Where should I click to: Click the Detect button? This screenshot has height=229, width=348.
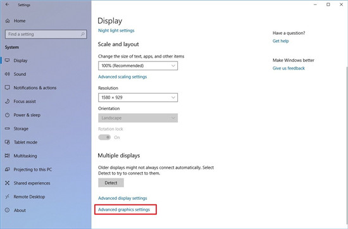[x=111, y=183]
